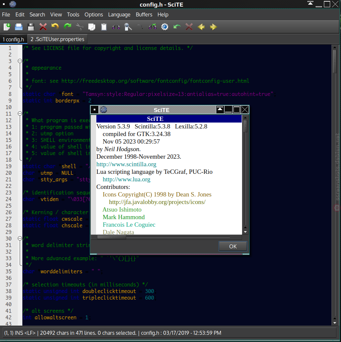Open the Options menu
The image size is (341, 342).
point(94,14)
